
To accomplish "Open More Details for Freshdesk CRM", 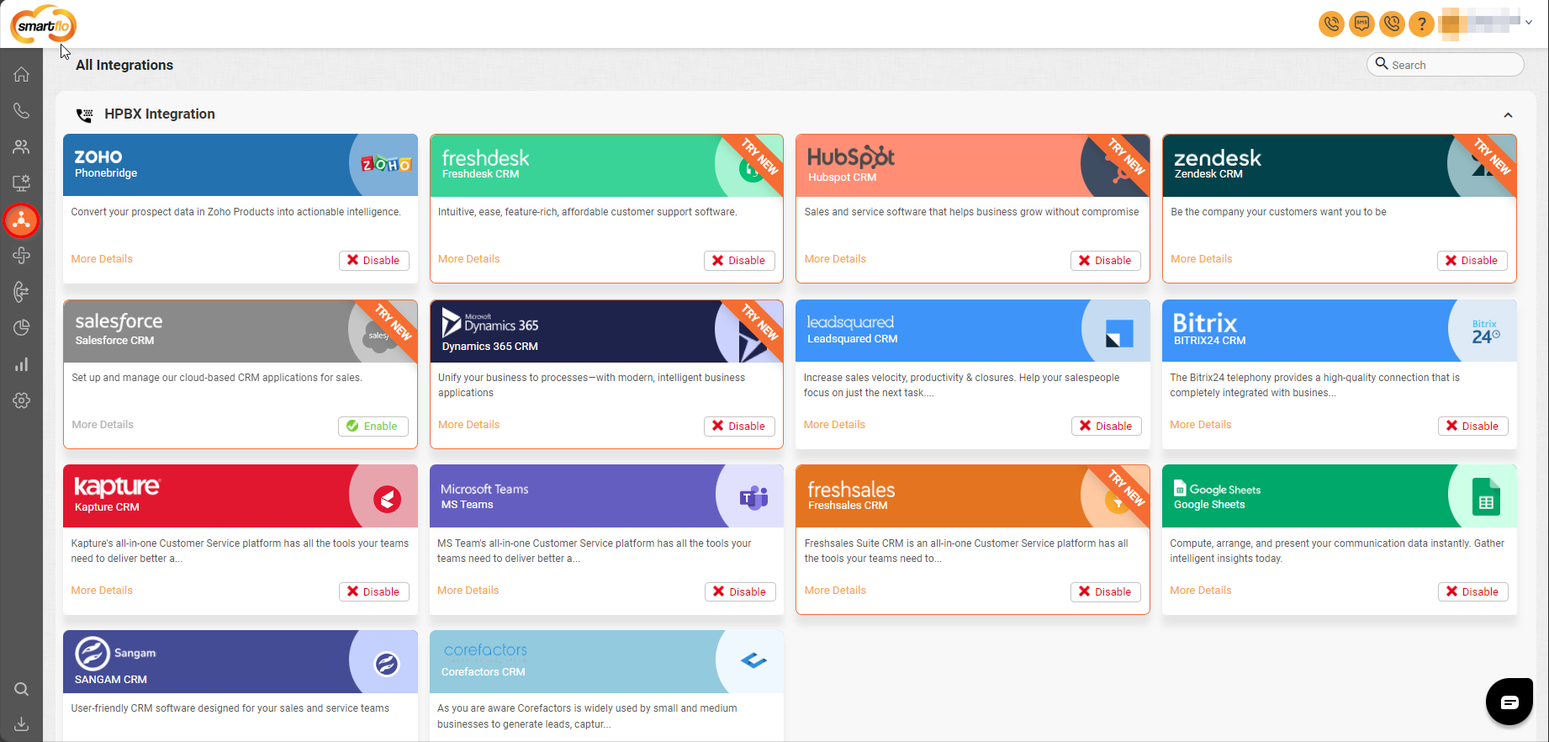I will [468, 259].
